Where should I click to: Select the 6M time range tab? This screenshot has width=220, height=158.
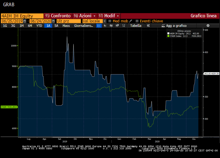click(x=30, y=26)
